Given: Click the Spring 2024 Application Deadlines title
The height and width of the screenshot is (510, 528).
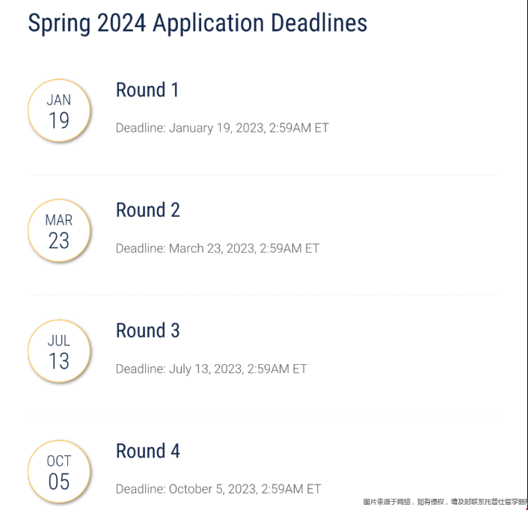Looking at the screenshot, I should coord(197,23).
